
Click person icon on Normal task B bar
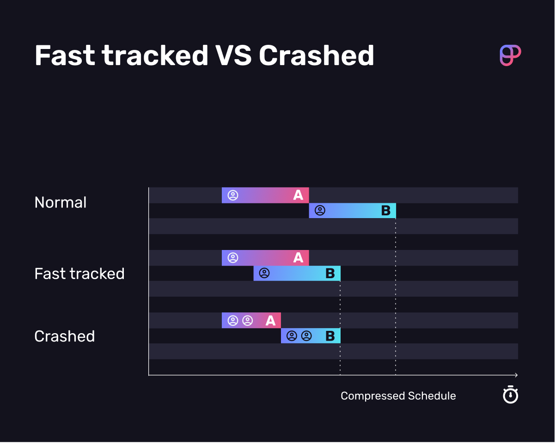click(320, 211)
